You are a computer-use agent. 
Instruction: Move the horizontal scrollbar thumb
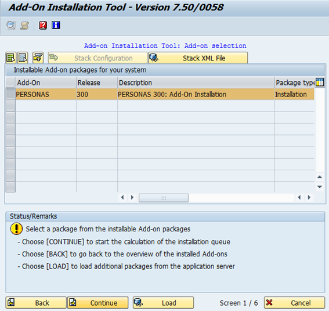tap(164, 198)
